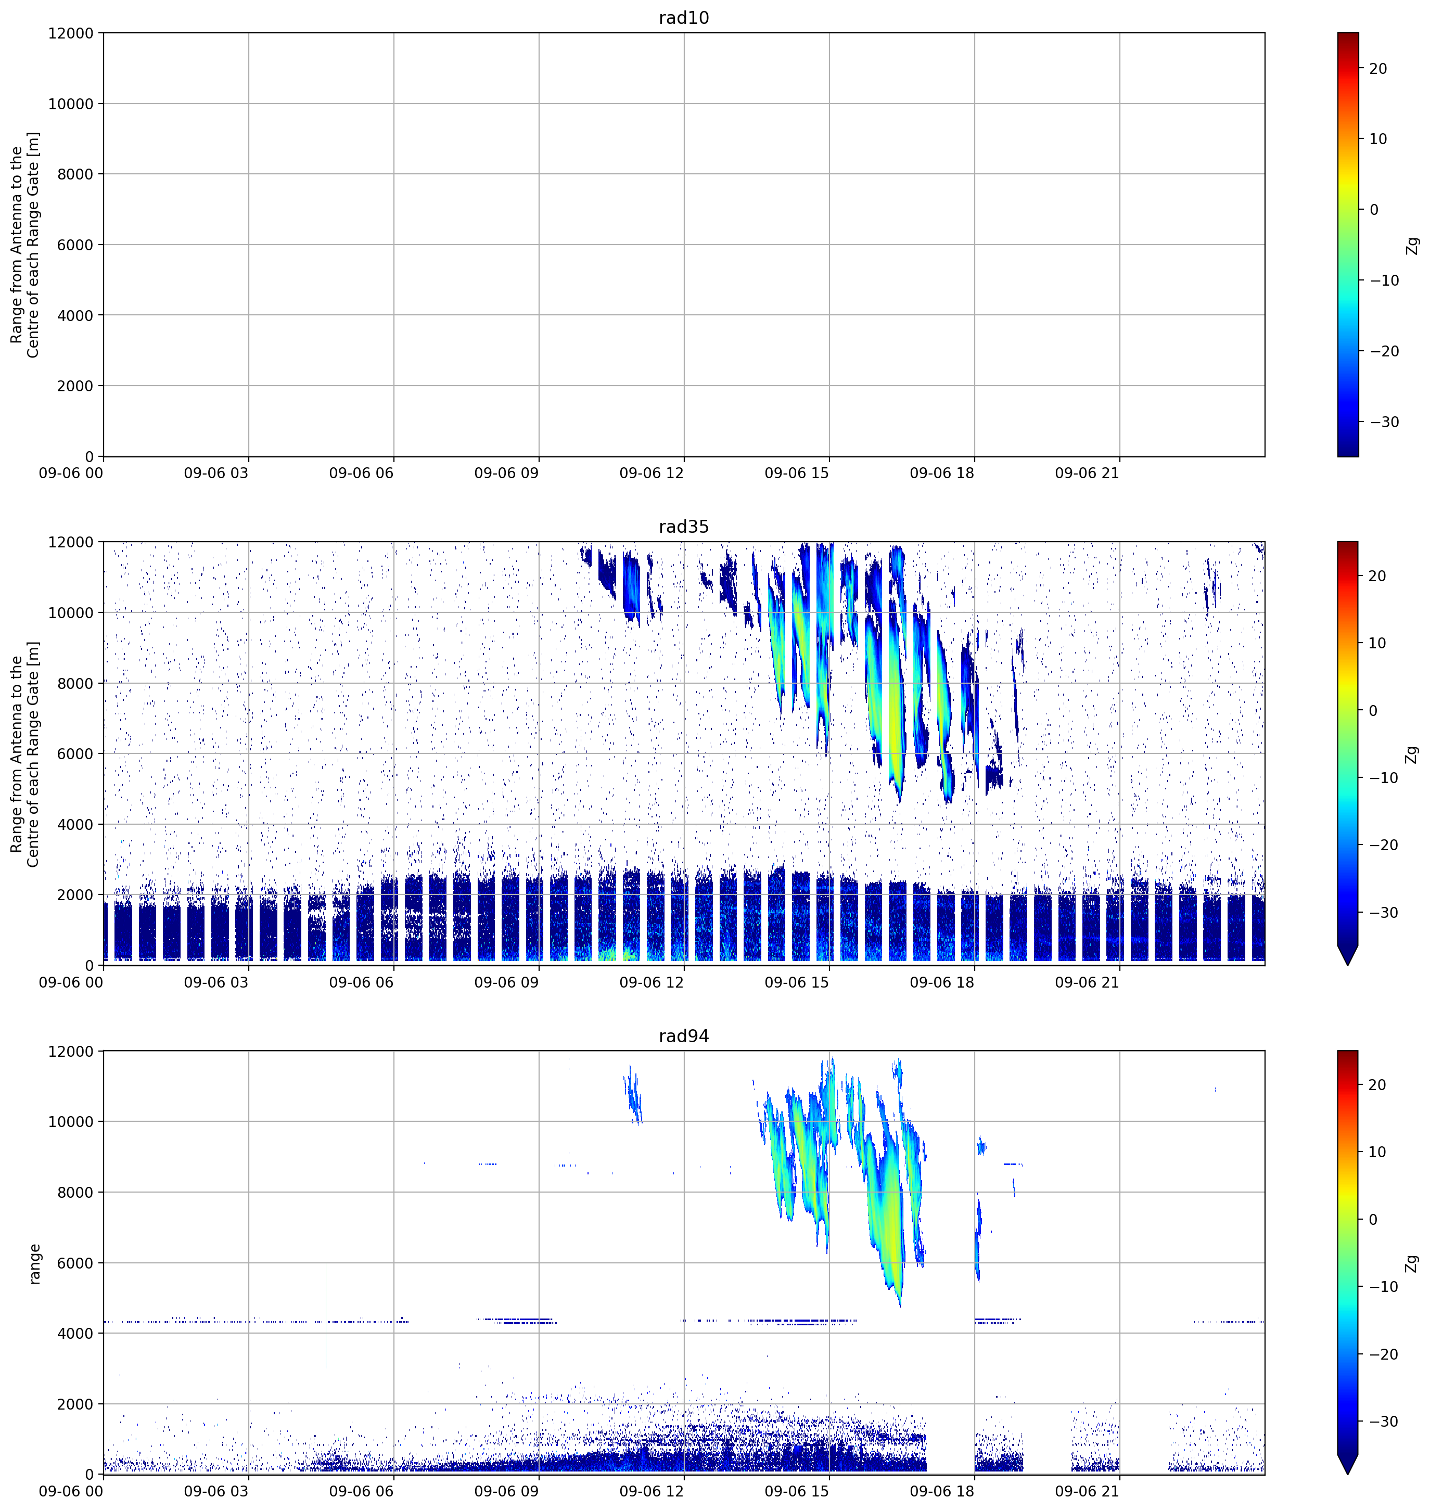1430x1510 pixels.
Task: Click the rad94 plot title
Action: coord(684,1036)
